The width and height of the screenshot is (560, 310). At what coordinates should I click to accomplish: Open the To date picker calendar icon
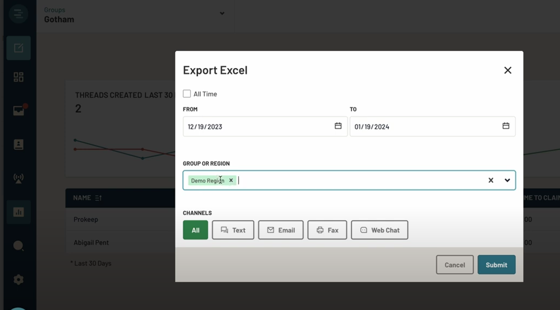click(505, 126)
